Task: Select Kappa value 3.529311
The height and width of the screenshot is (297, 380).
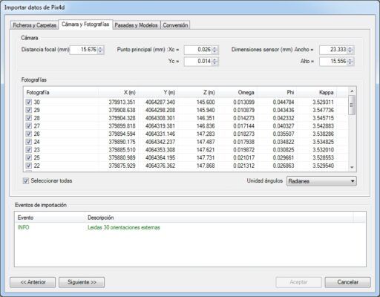Action: [323, 102]
